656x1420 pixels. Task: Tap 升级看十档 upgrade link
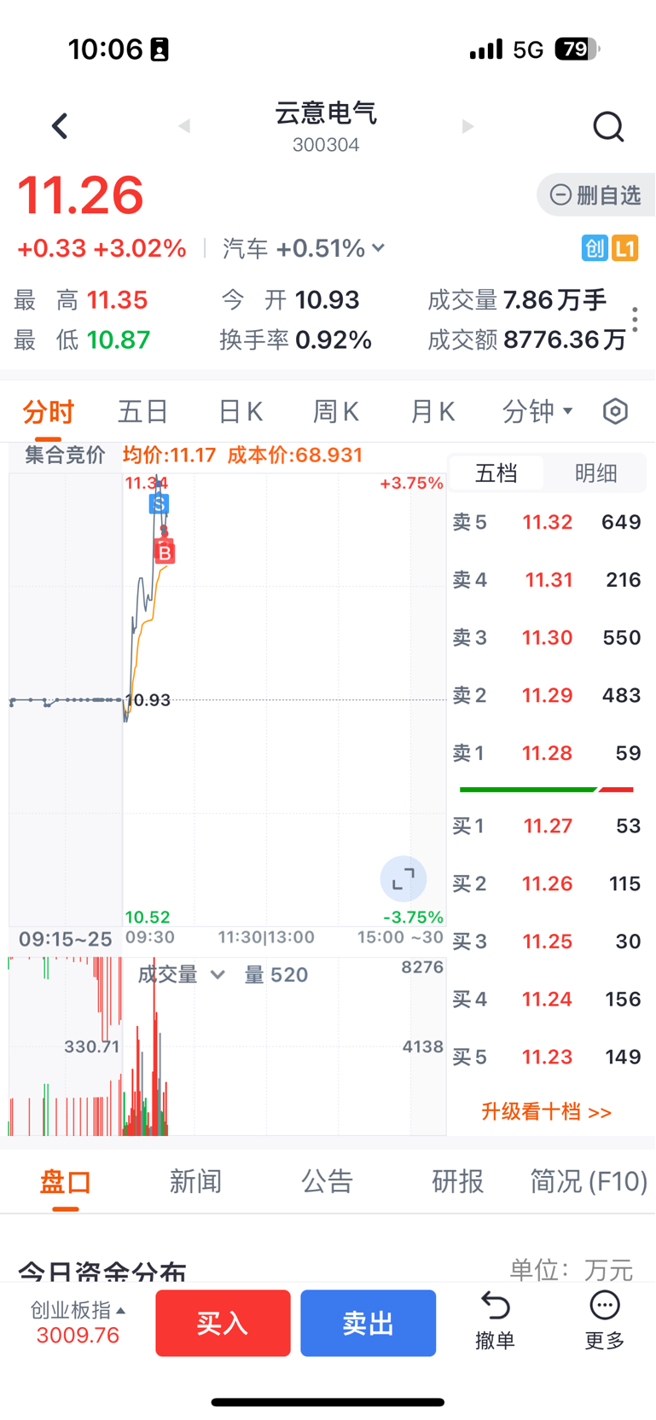[546, 1112]
